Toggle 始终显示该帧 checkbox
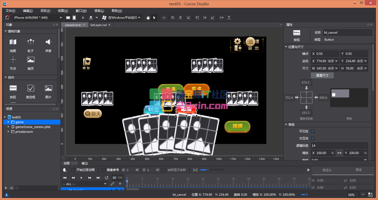 tap(164, 170)
